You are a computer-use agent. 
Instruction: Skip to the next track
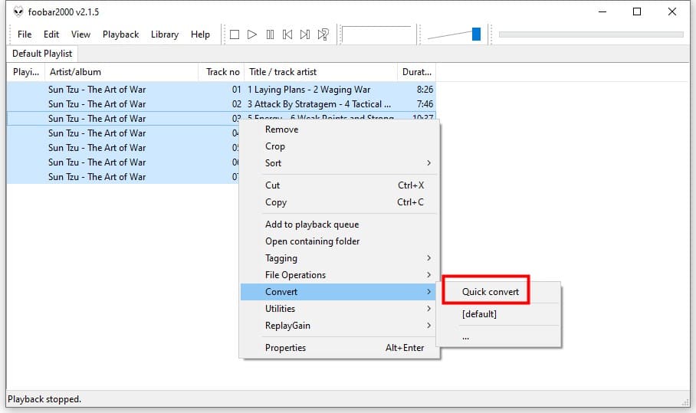coord(305,34)
